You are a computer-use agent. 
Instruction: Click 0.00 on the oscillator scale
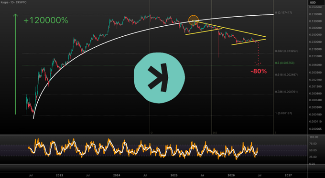(x=312, y=164)
